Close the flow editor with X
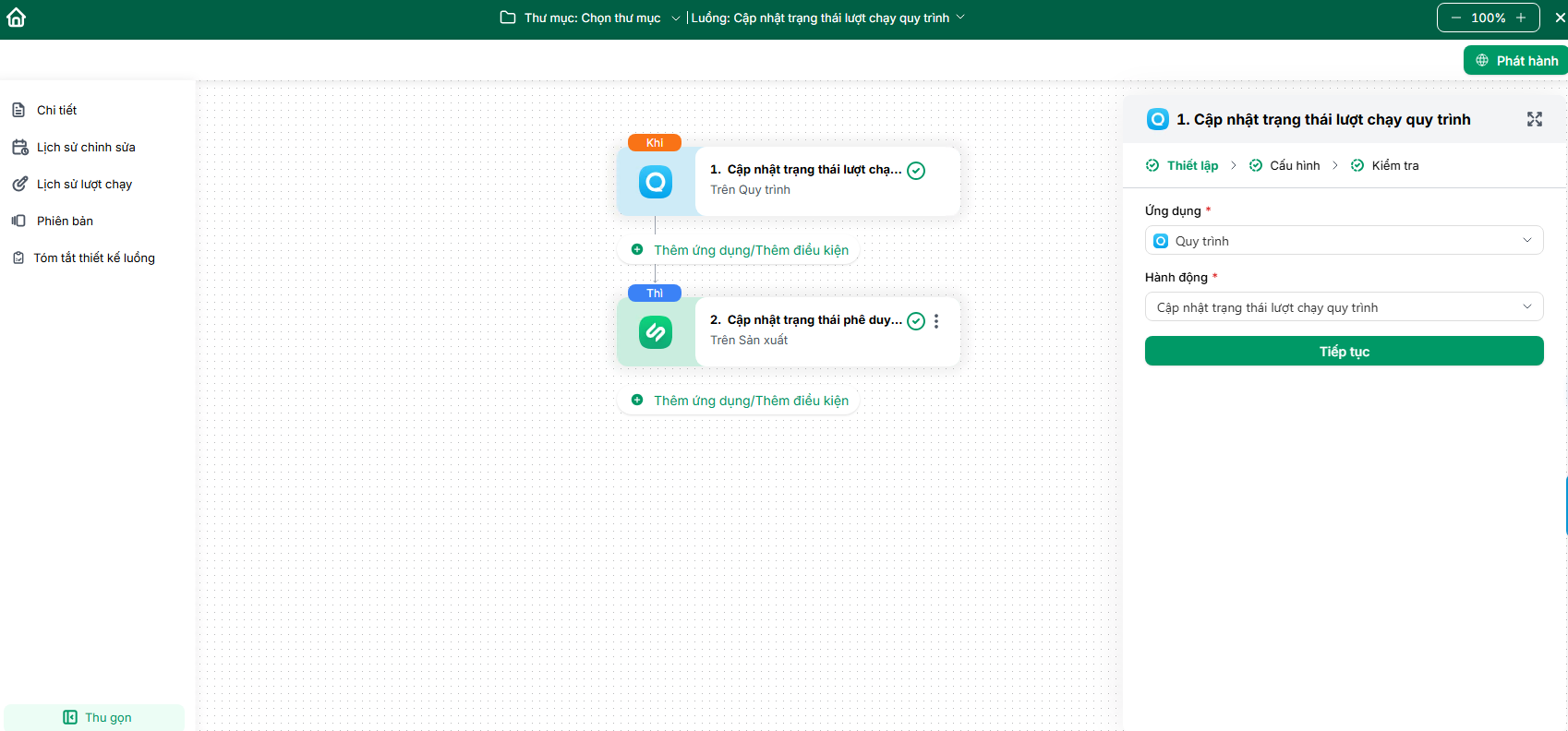 (1560, 18)
